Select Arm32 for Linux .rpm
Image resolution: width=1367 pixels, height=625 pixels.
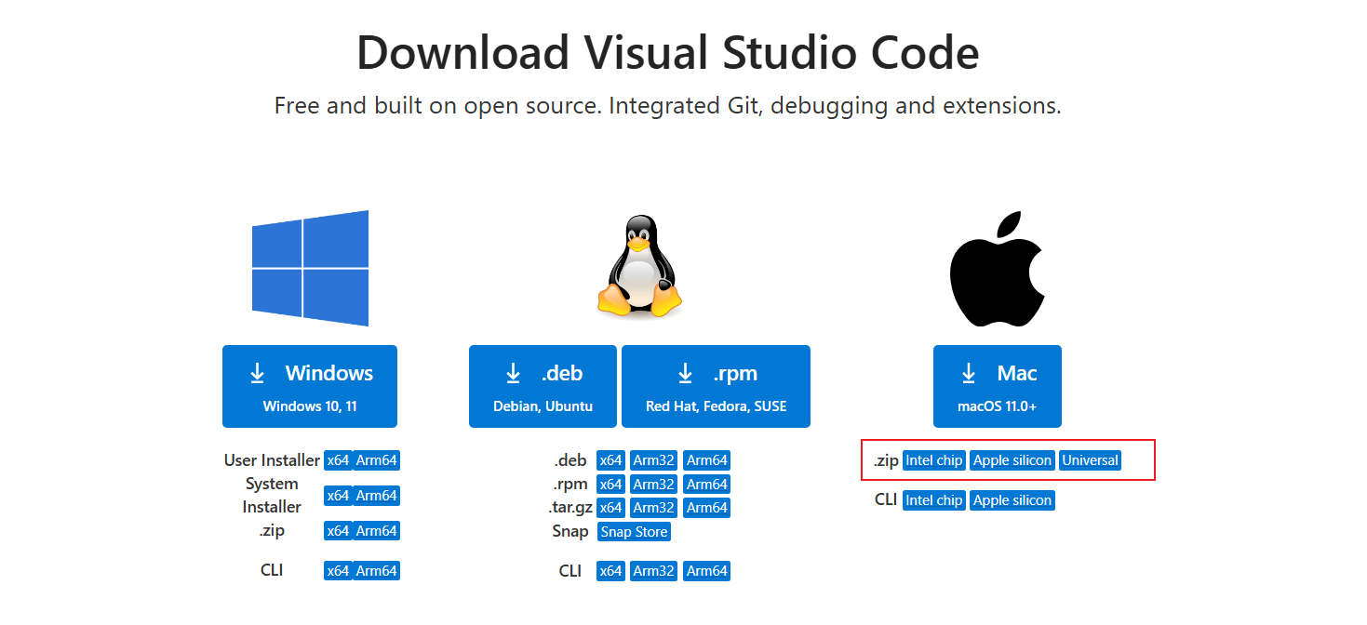pyautogui.click(x=653, y=485)
